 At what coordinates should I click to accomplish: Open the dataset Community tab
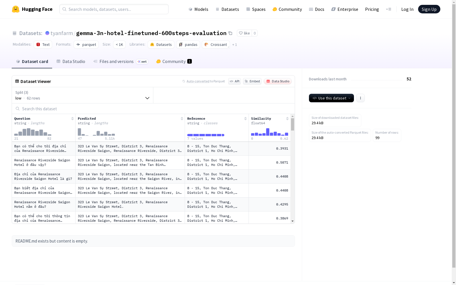174,62
